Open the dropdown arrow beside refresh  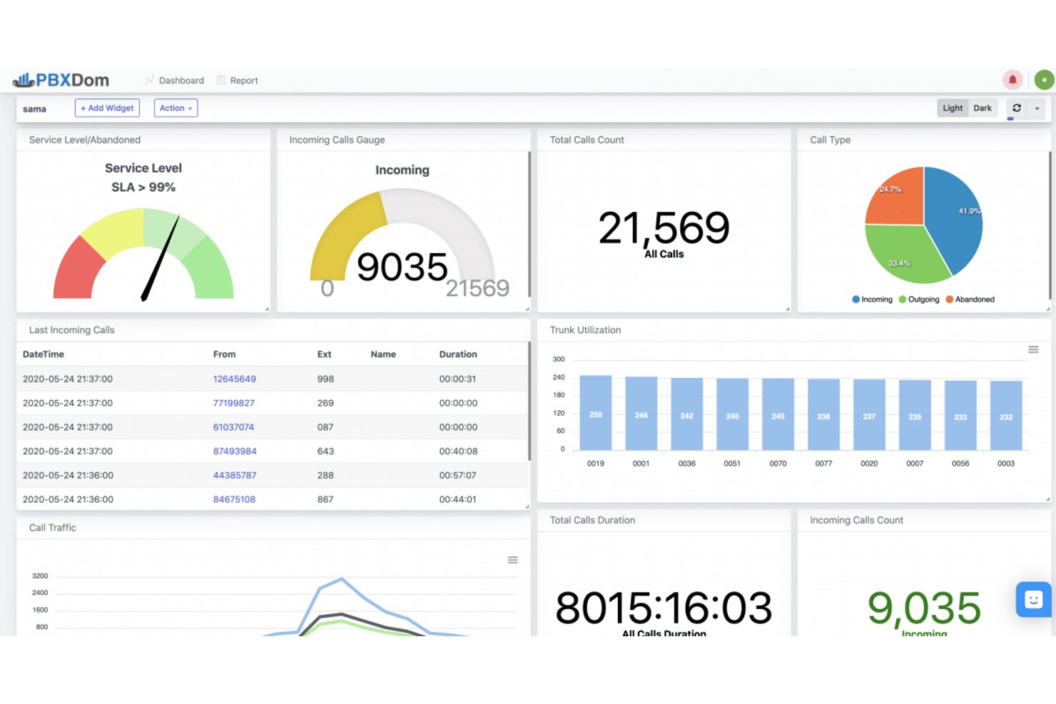coord(1037,108)
